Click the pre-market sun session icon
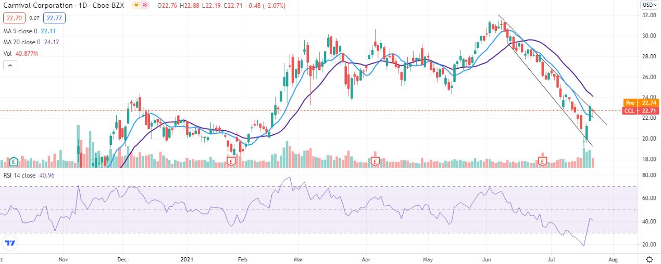The height and width of the screenshot is (264, 661). click(x=136, y=5)
